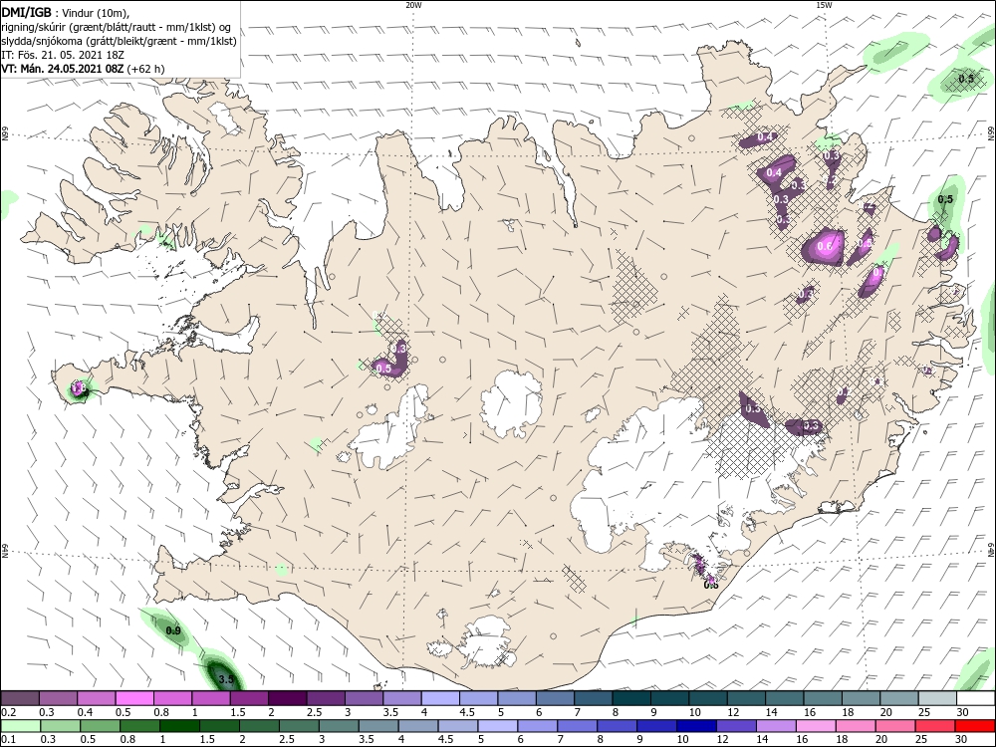Click the 4.5 label under top legend row
996x747 pixels.
(x=466, y=713)
